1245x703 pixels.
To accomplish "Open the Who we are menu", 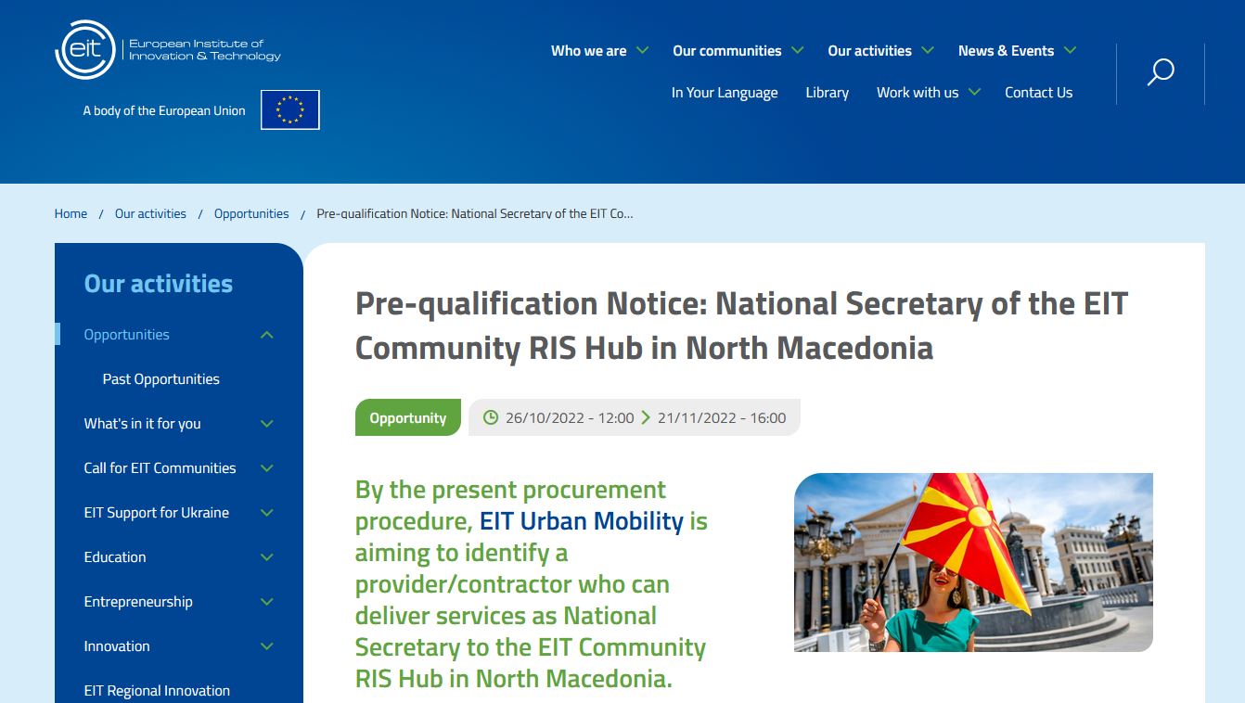I will tap(588, 50).
